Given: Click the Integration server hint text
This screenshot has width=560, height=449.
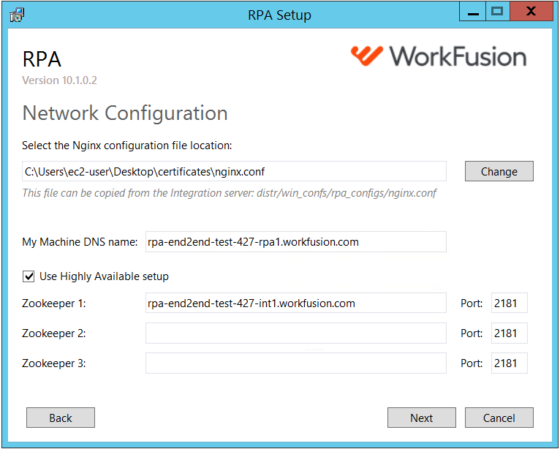Looking at the screenshot, I should [230, 193].
